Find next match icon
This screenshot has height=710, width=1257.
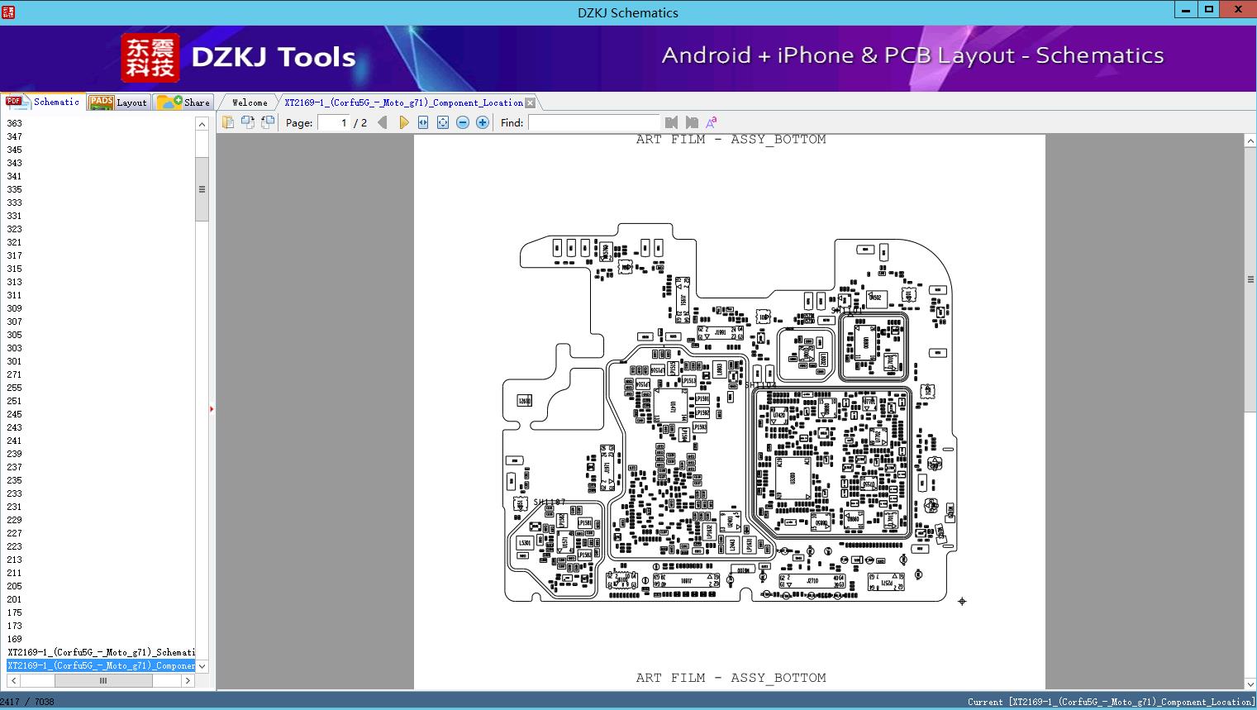pyautogui.click(x=692, y=122)
